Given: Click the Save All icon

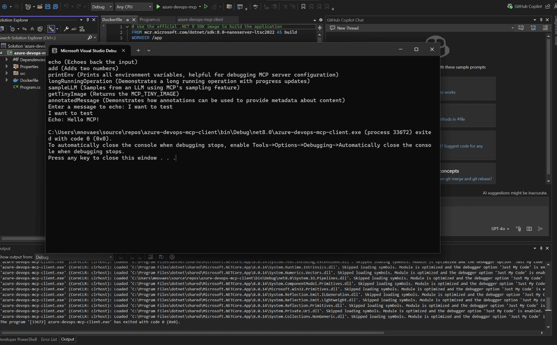Looking at the screenshot, I should click(x=55, y=7).
